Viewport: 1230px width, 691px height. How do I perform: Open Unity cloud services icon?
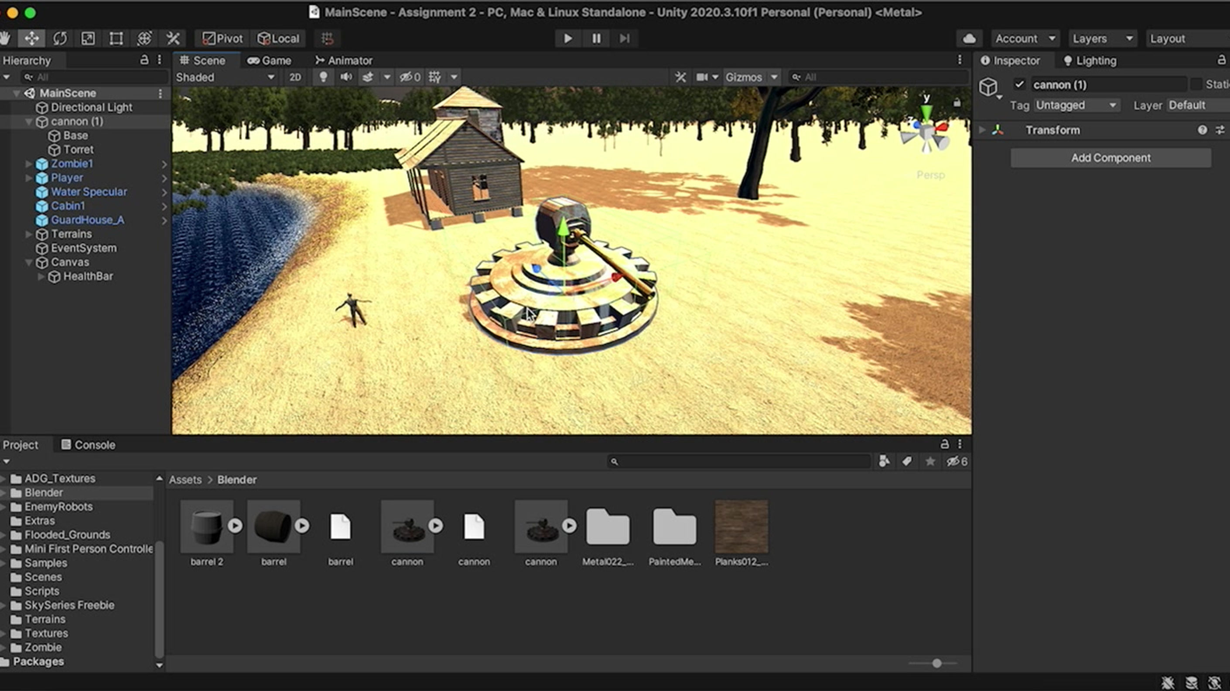click(x=969, y=39)
